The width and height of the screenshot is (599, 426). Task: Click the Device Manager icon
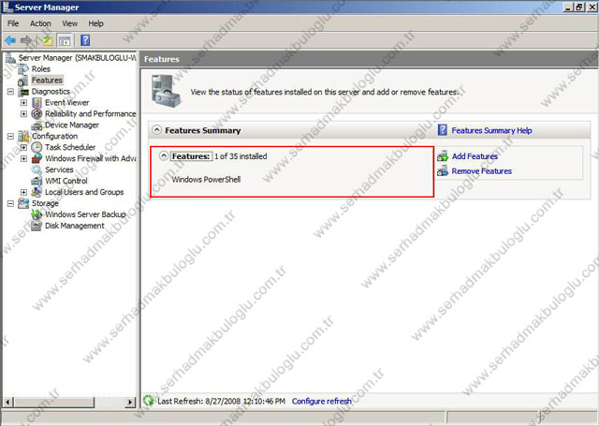pyautogui.click(x=37, y=125)
